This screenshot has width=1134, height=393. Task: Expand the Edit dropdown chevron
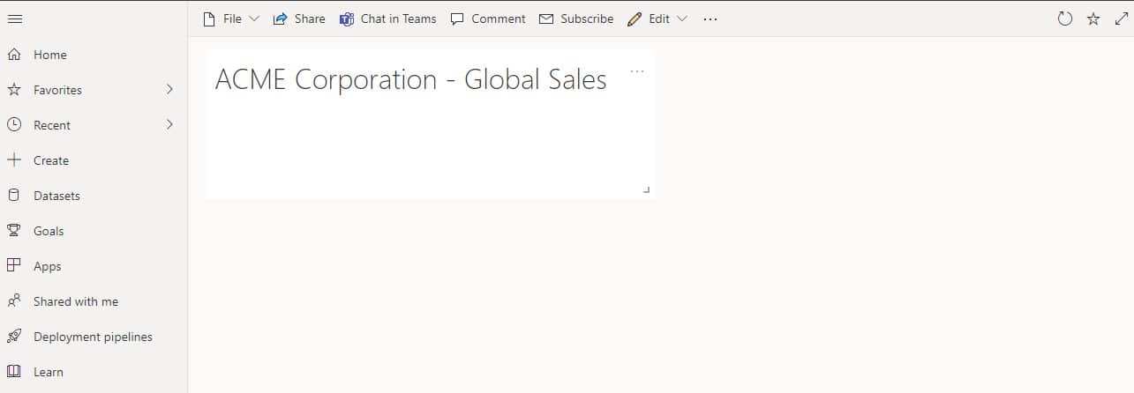681,19
